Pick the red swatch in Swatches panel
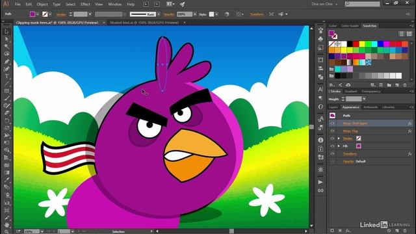416x234 pixels. (x=356, y=44)
